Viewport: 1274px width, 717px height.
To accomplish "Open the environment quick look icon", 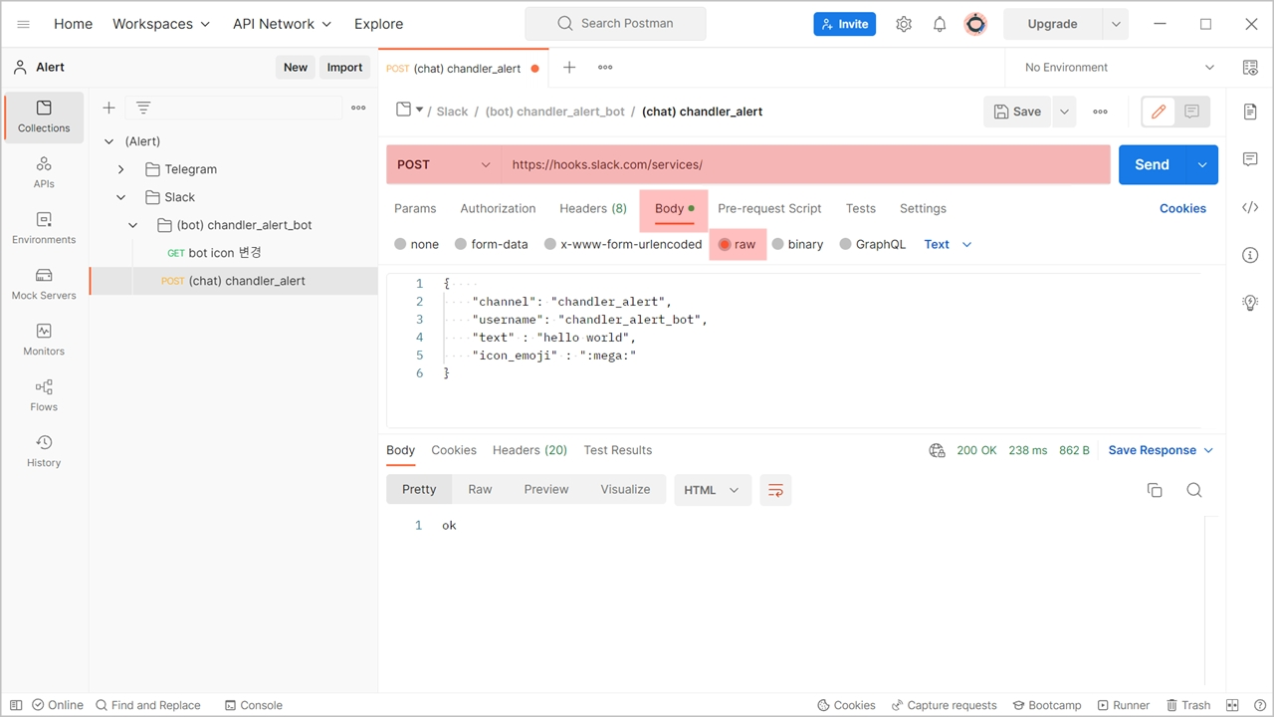I will (1250, 67).
